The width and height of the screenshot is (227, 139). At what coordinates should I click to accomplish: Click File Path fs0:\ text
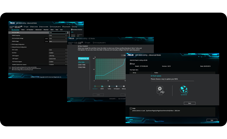tap(134, 70)
